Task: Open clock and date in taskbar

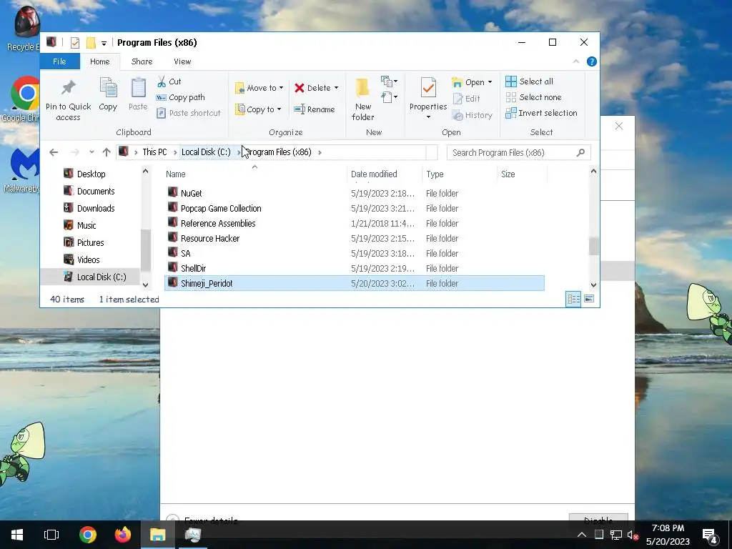Action: (x=668, y=535)
